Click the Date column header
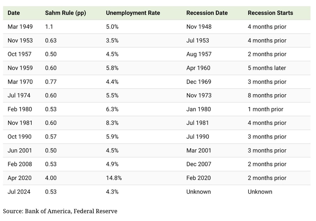This screenshot has width=316, height=221. 14,13
